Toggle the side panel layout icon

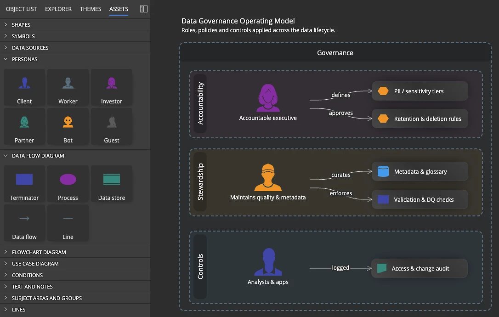(144, 9)
